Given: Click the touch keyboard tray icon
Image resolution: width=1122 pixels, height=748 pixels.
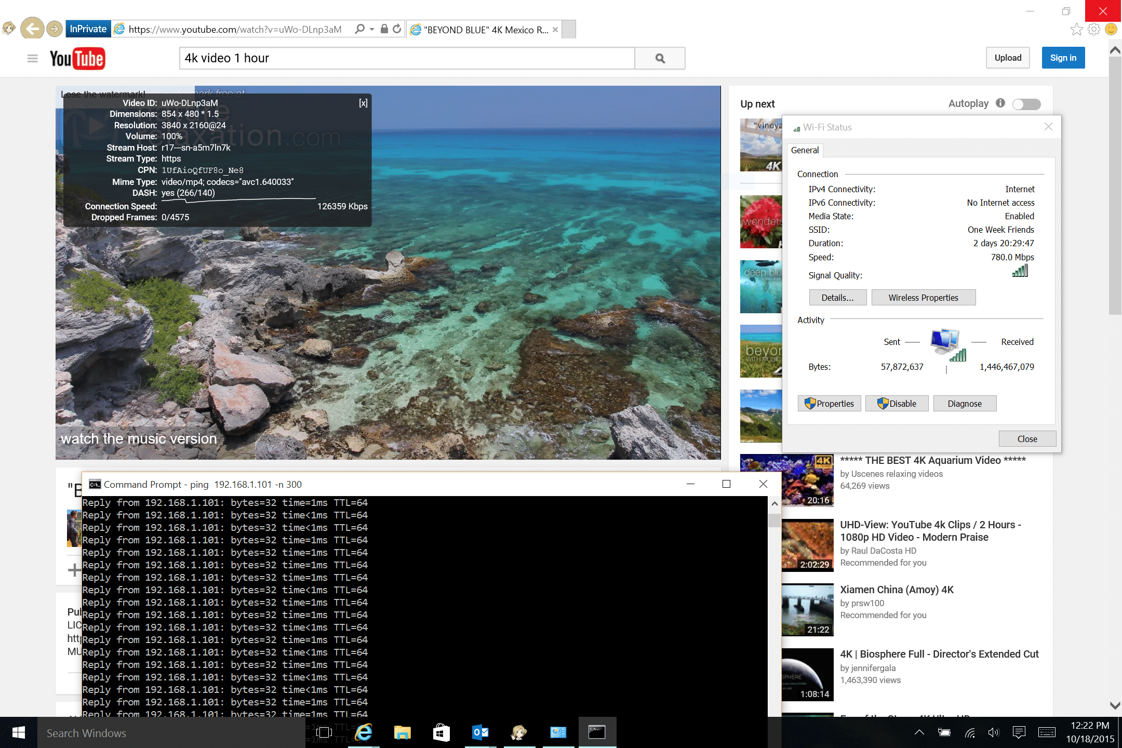Looking at the screenshot, I should 1047,732.
